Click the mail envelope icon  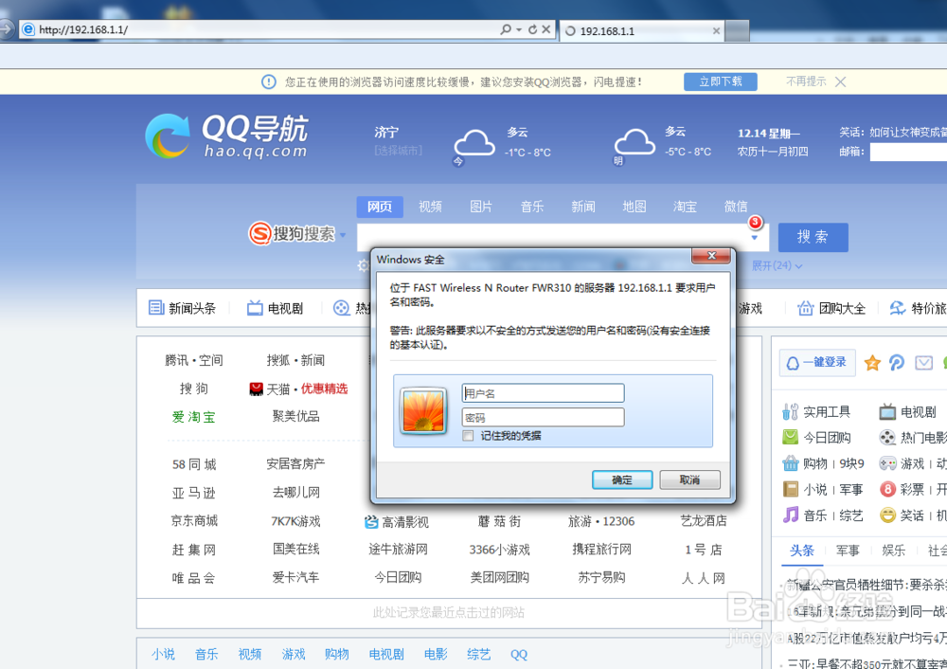pos(923,363)
